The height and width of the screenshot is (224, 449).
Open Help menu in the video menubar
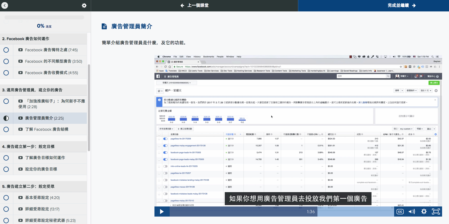[x=239, y=57]
